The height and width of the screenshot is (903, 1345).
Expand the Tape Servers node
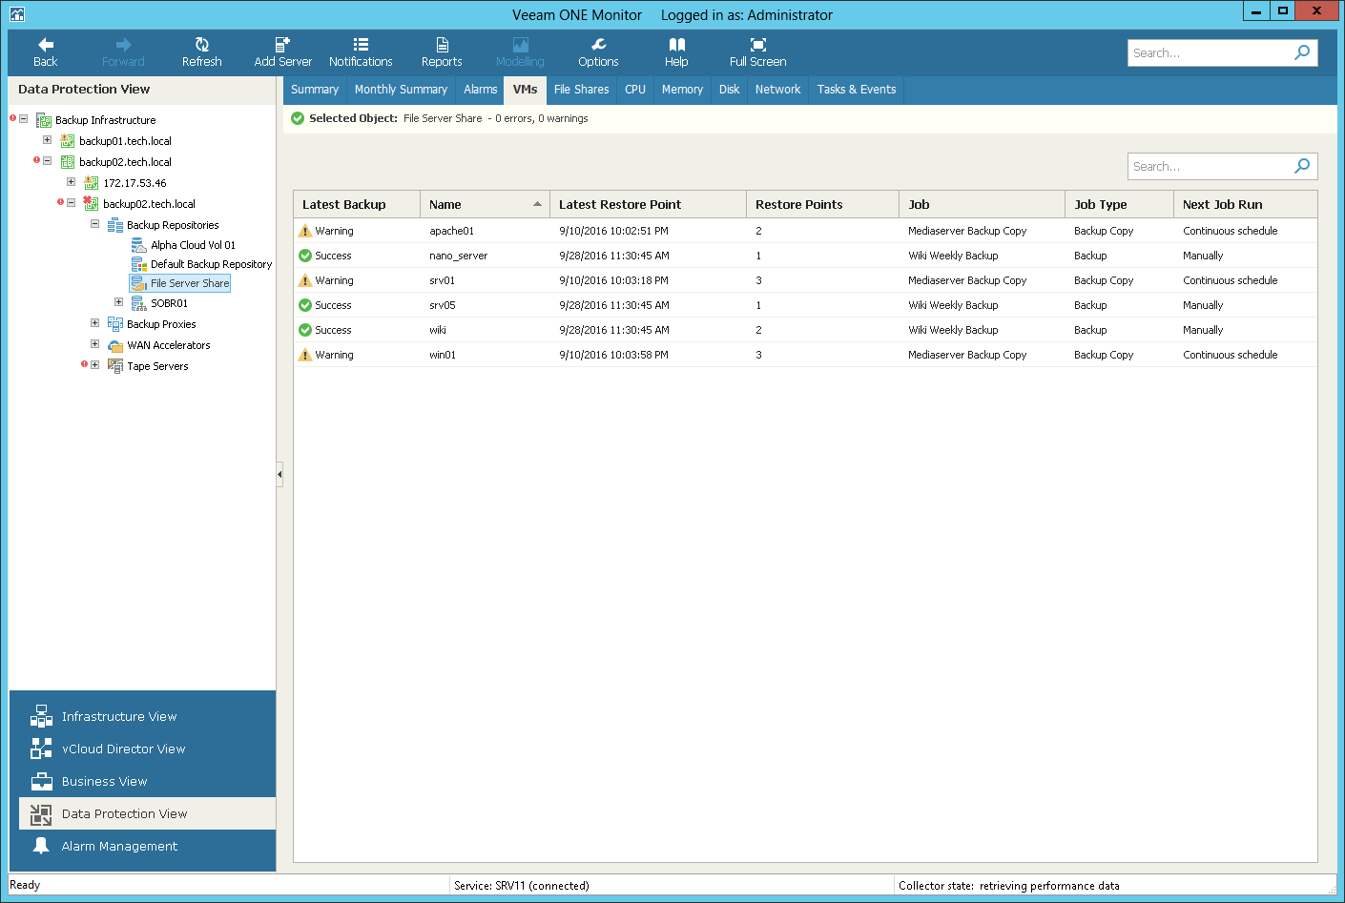click(94, 365)
